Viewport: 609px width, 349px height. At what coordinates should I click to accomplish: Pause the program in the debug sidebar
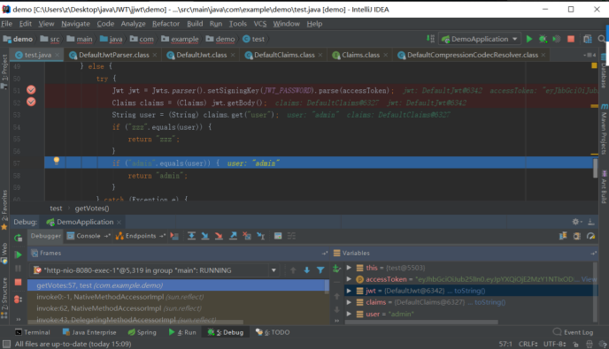18,269
